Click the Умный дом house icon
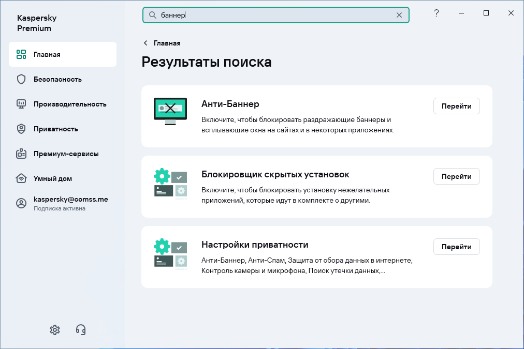 (21, 178)
